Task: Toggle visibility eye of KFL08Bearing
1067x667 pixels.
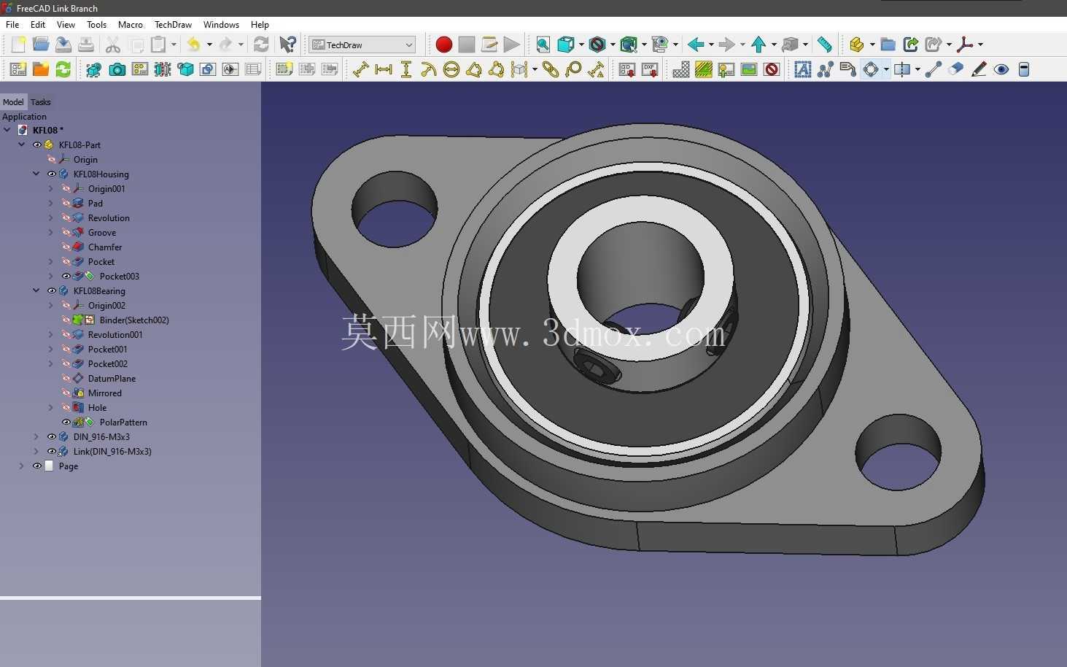Action: [52, 290]
